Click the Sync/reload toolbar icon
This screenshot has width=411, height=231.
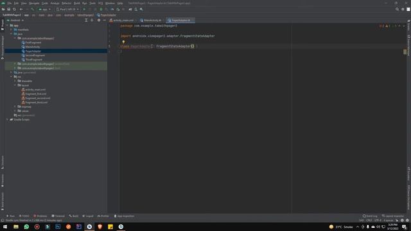(14, 9)
